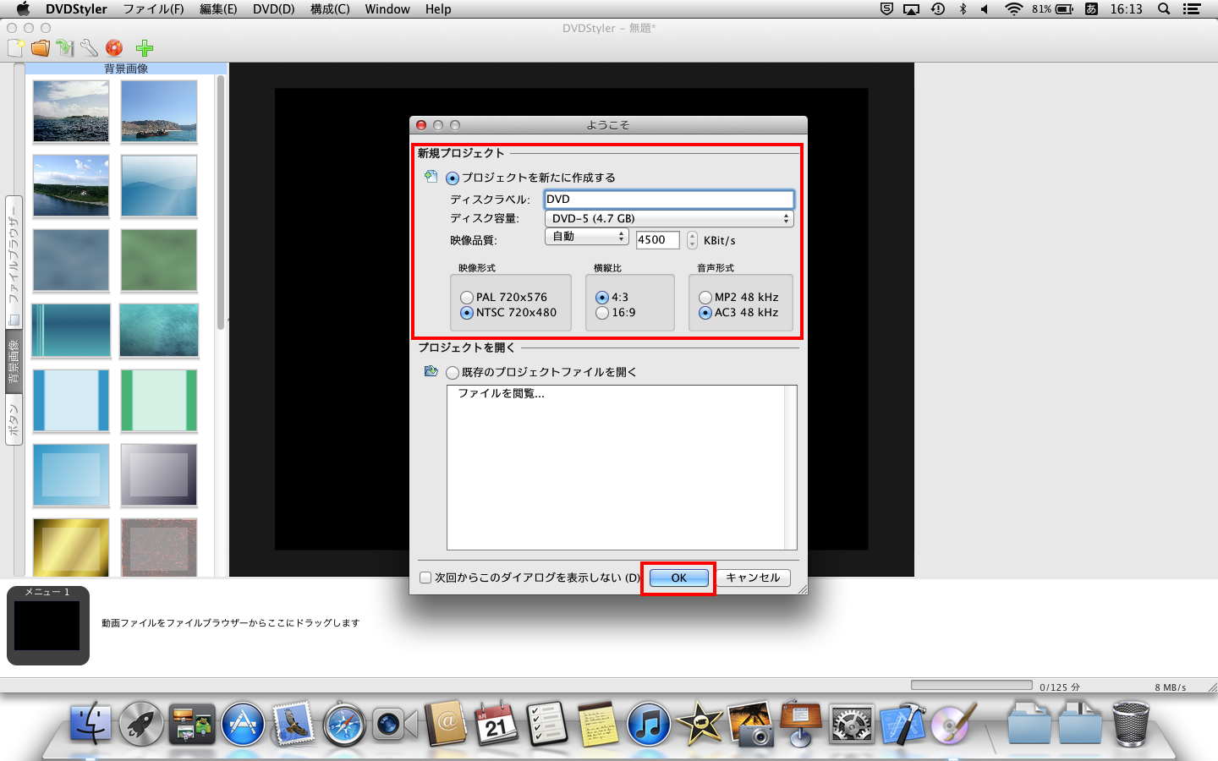The height and width of the screenshot is (761, 1218).
Task: Click OK in the welcome dialog
Action: [x=679, y=578]
